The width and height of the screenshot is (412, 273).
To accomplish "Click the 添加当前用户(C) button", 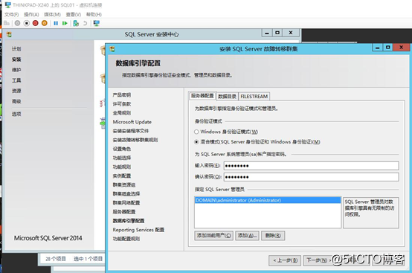I will [213, 235].
